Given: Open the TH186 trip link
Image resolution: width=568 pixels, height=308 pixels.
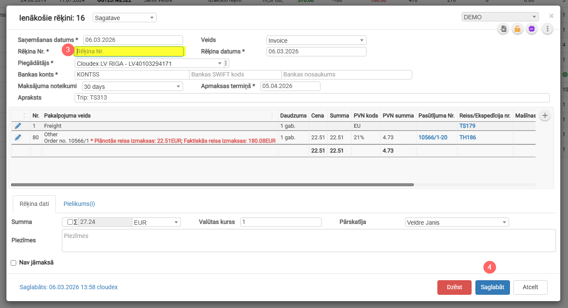Looking at the screenshot, I should (467, 138).
